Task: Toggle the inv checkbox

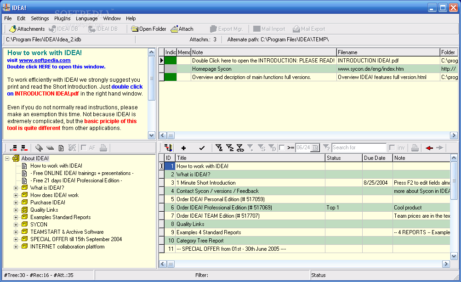Action: (x=392, y=147)
